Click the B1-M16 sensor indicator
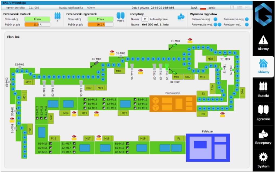The height and width of the screenshot is (172, 275). [51, 144]
